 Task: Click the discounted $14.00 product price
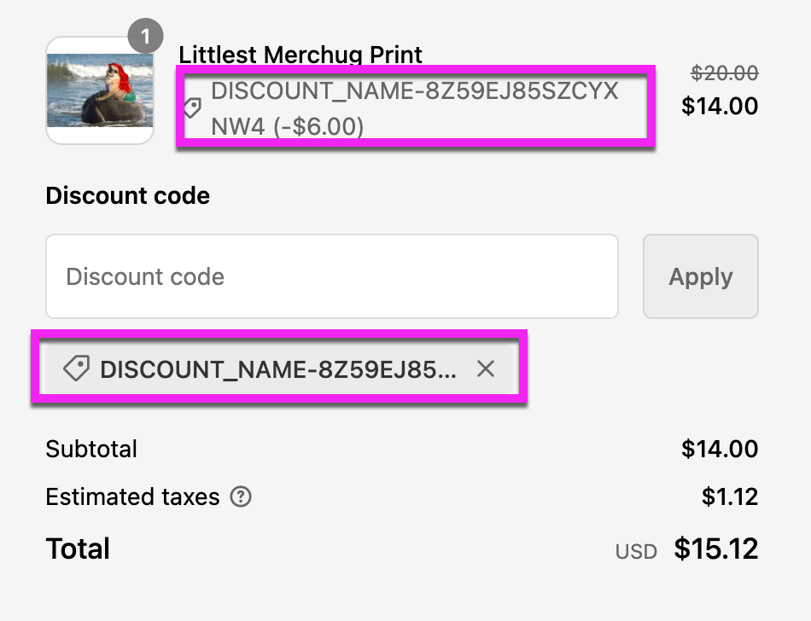tap(720, 106)
